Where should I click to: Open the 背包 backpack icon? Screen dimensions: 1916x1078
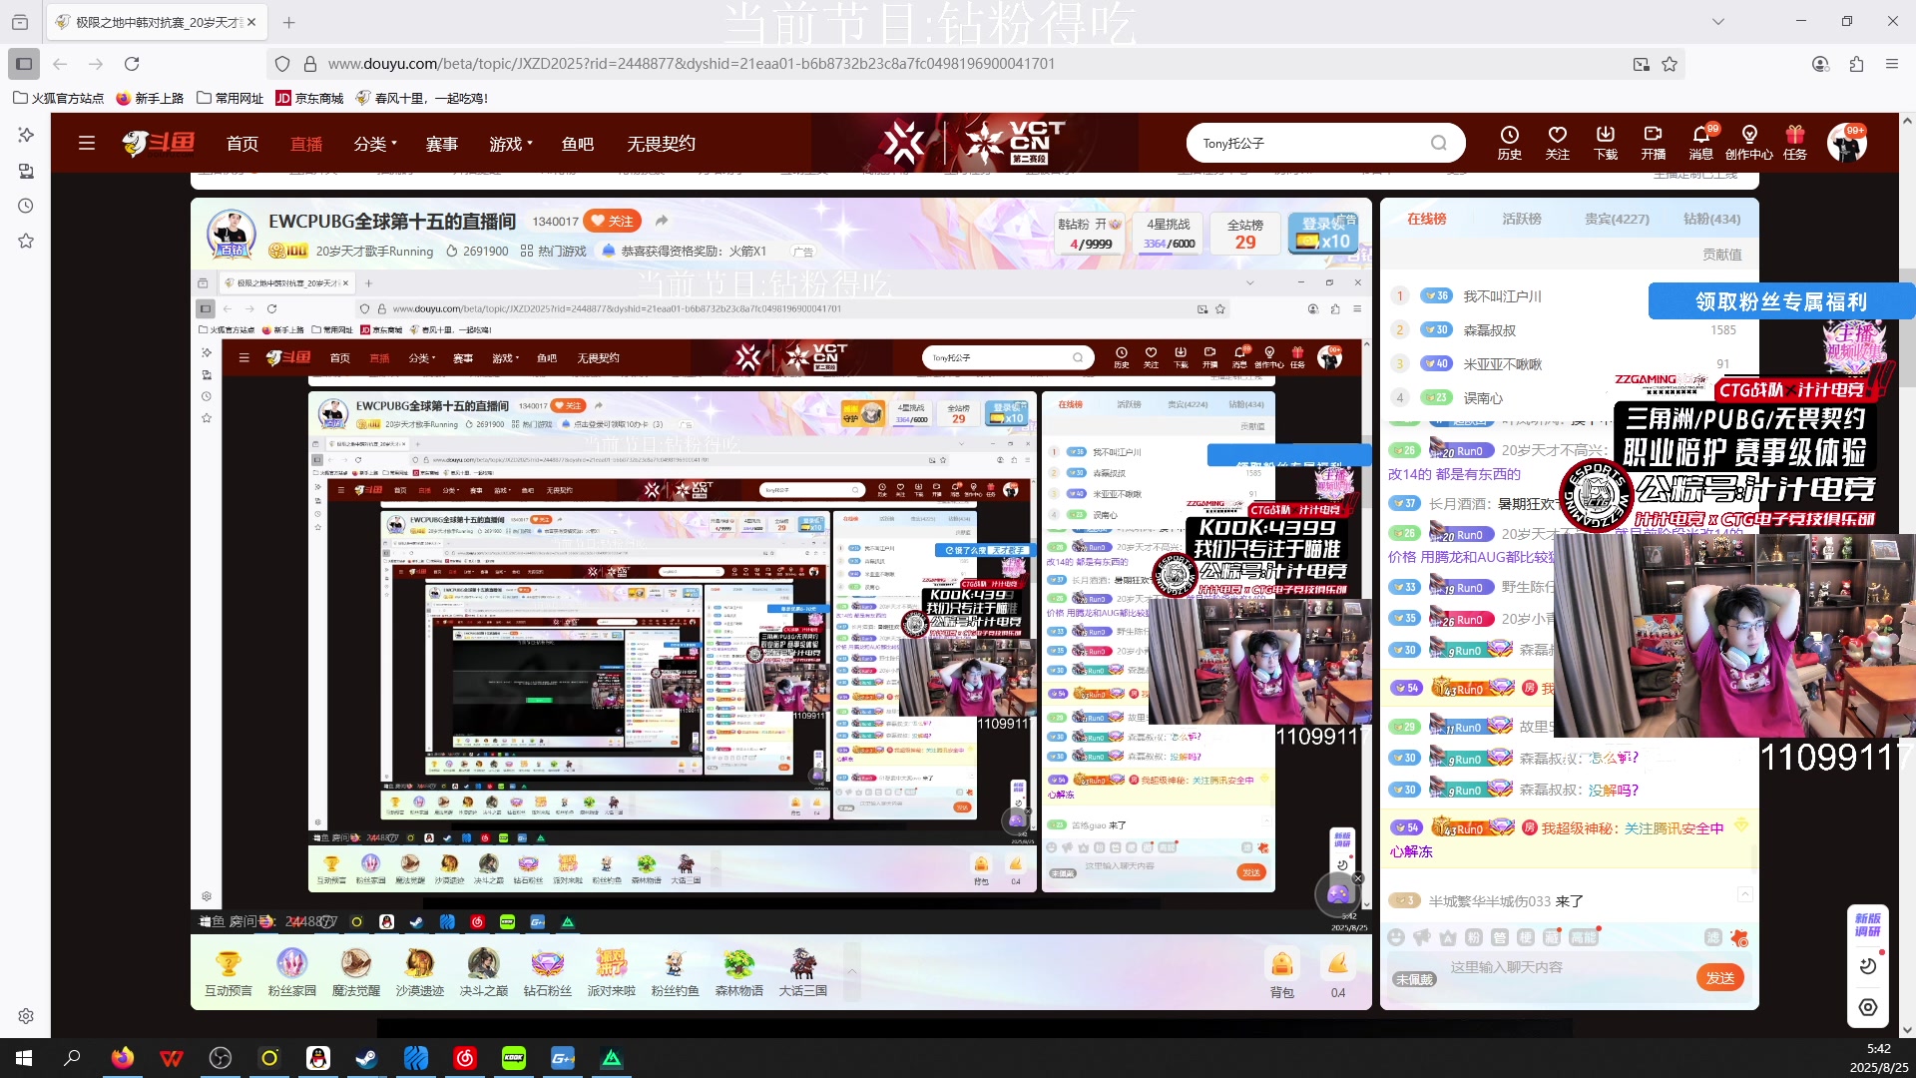point(1282,973)
